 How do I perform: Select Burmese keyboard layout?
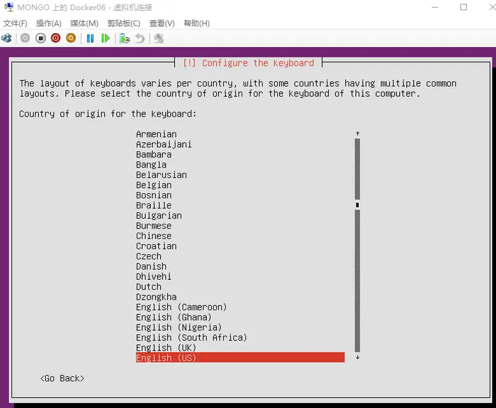coord(154,226)
